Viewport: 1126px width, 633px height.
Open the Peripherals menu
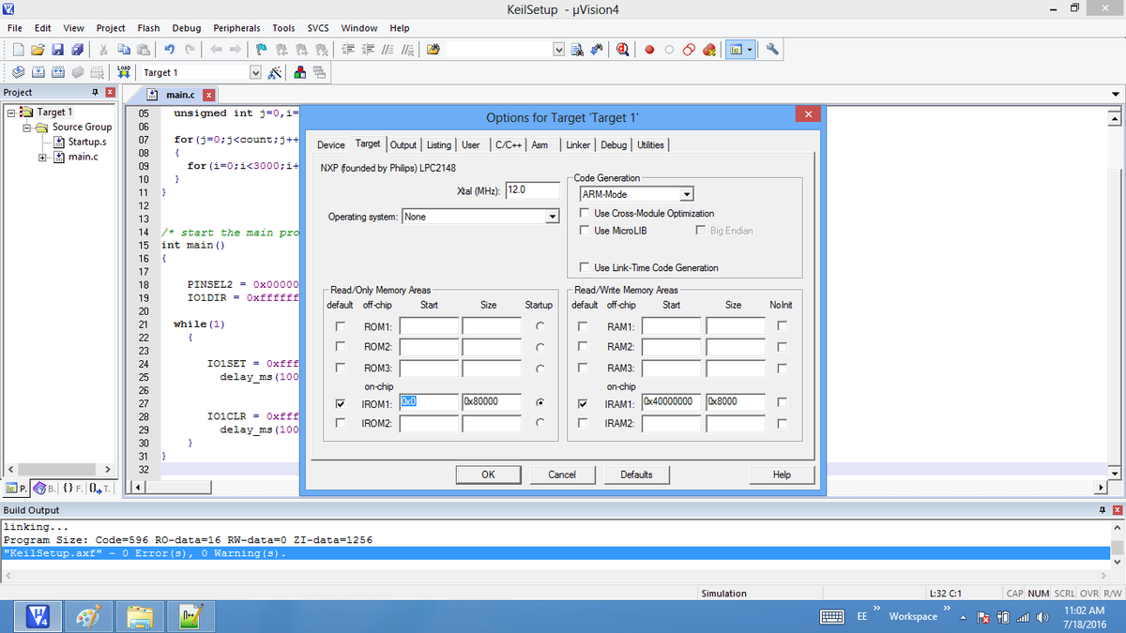236,28
